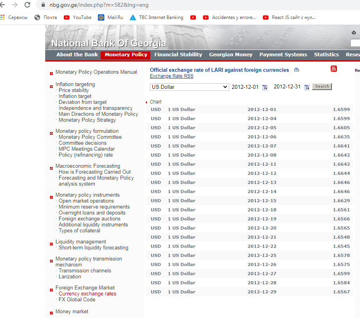360x318 pixels.
Task: Click the padlock icon in the address bar
Action: pyautogui.click(x=43, y=5)
